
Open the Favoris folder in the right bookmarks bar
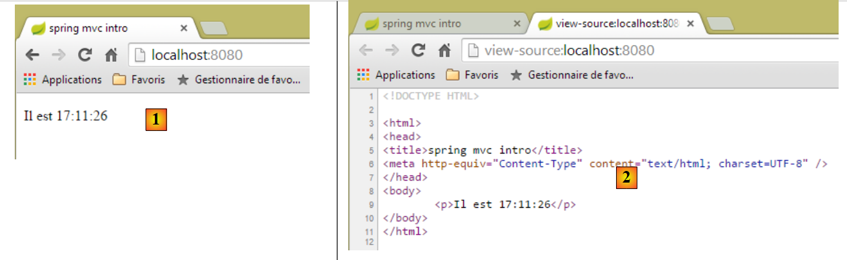pos(472,75)
